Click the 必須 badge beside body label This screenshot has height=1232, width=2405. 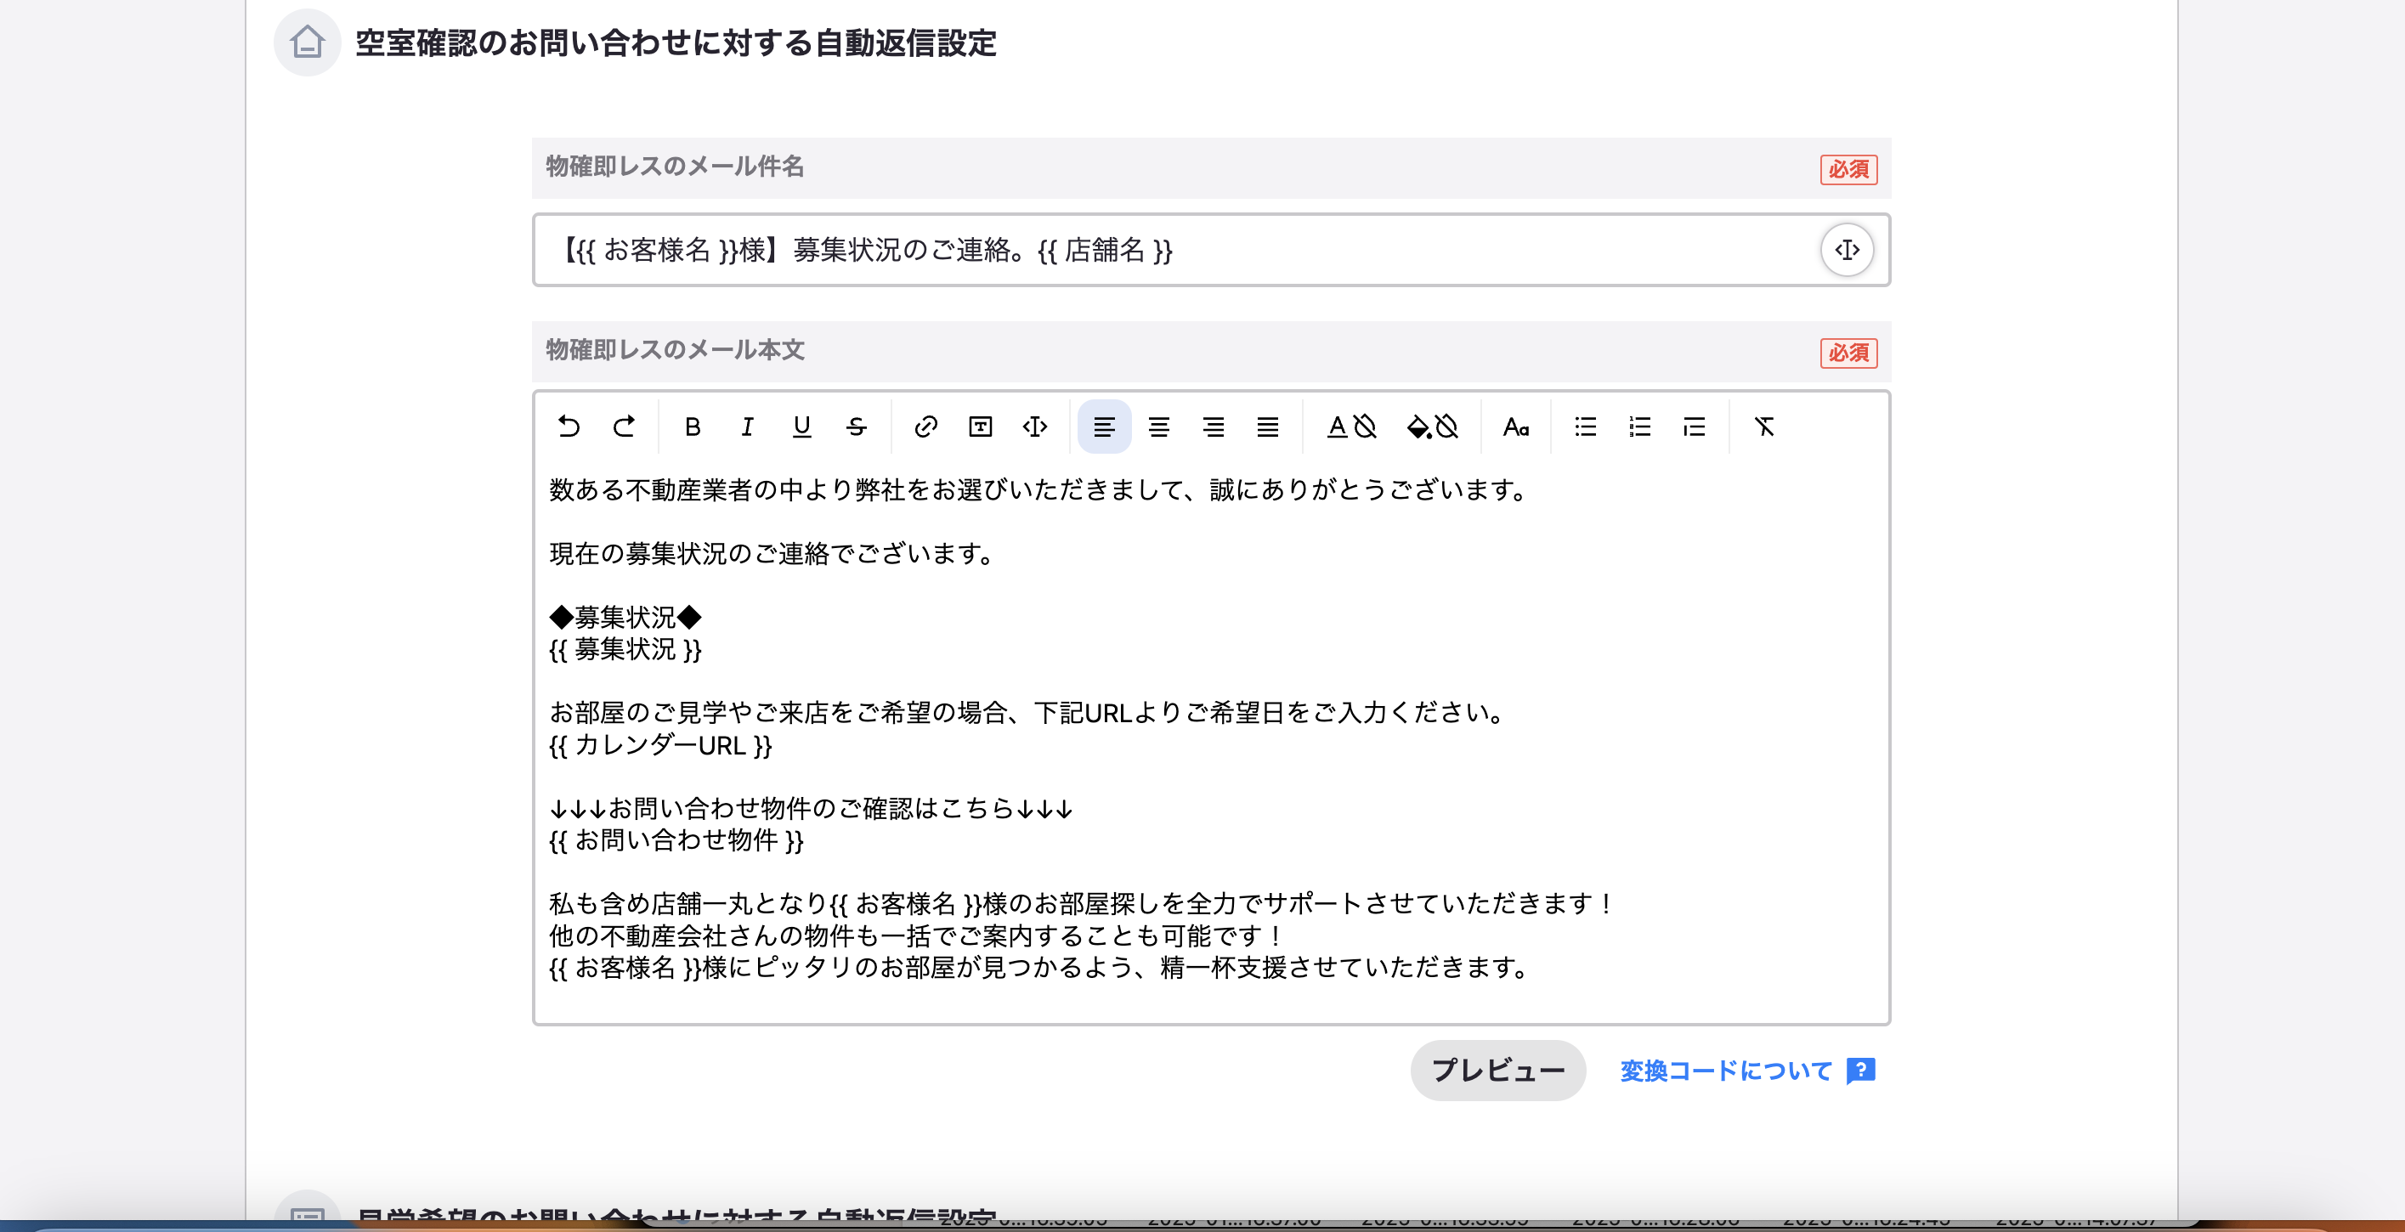coord(1848,353)
